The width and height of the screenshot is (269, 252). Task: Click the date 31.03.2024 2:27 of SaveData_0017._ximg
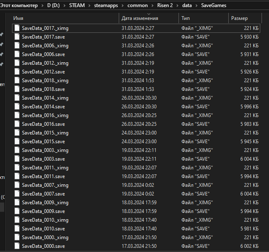point(138,28)
